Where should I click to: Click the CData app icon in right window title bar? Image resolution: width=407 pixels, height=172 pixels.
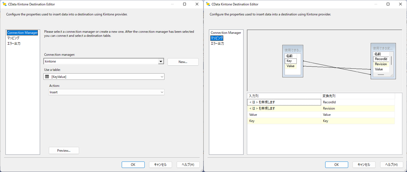[x=207, y=4]
